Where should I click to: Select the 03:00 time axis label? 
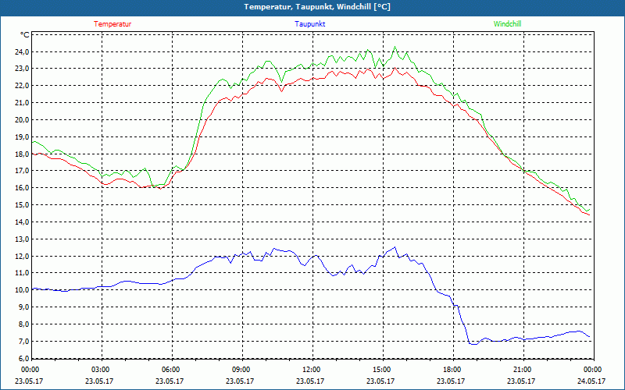click(101, 370)
